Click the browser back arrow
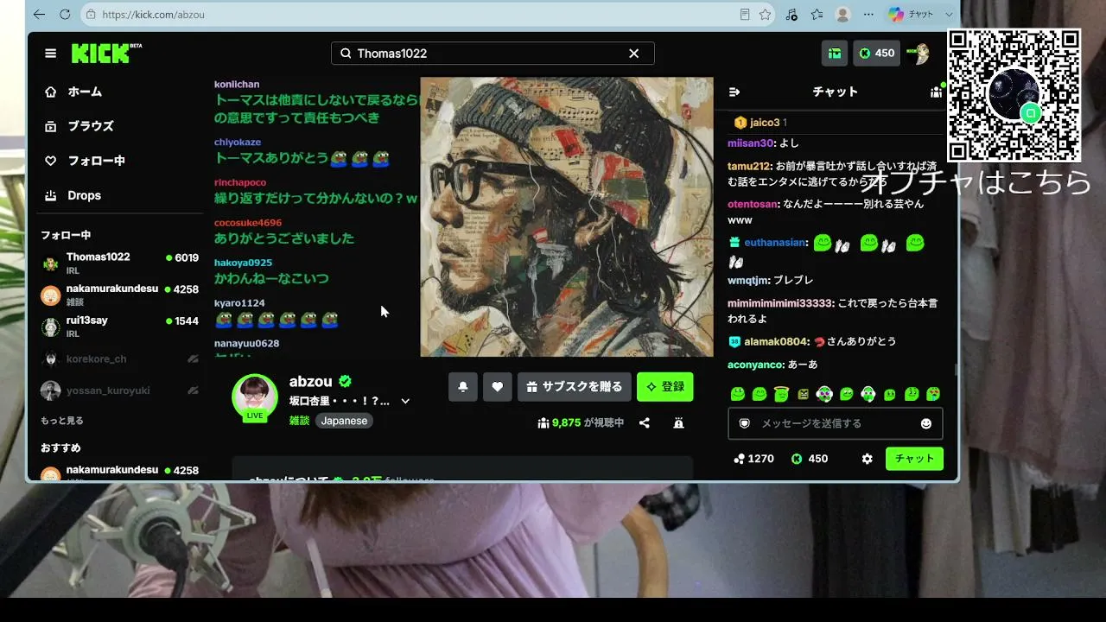This screenshot has height=622, width=1106. (x=39, y=15)
